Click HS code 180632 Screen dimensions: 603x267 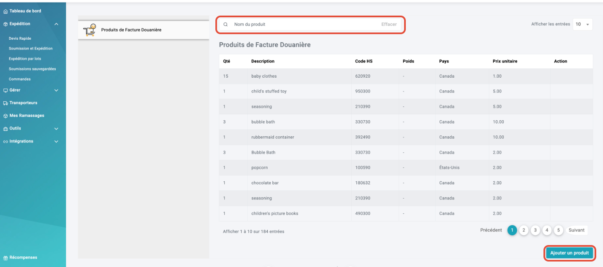pyautogui.click(x=363, y=183)
